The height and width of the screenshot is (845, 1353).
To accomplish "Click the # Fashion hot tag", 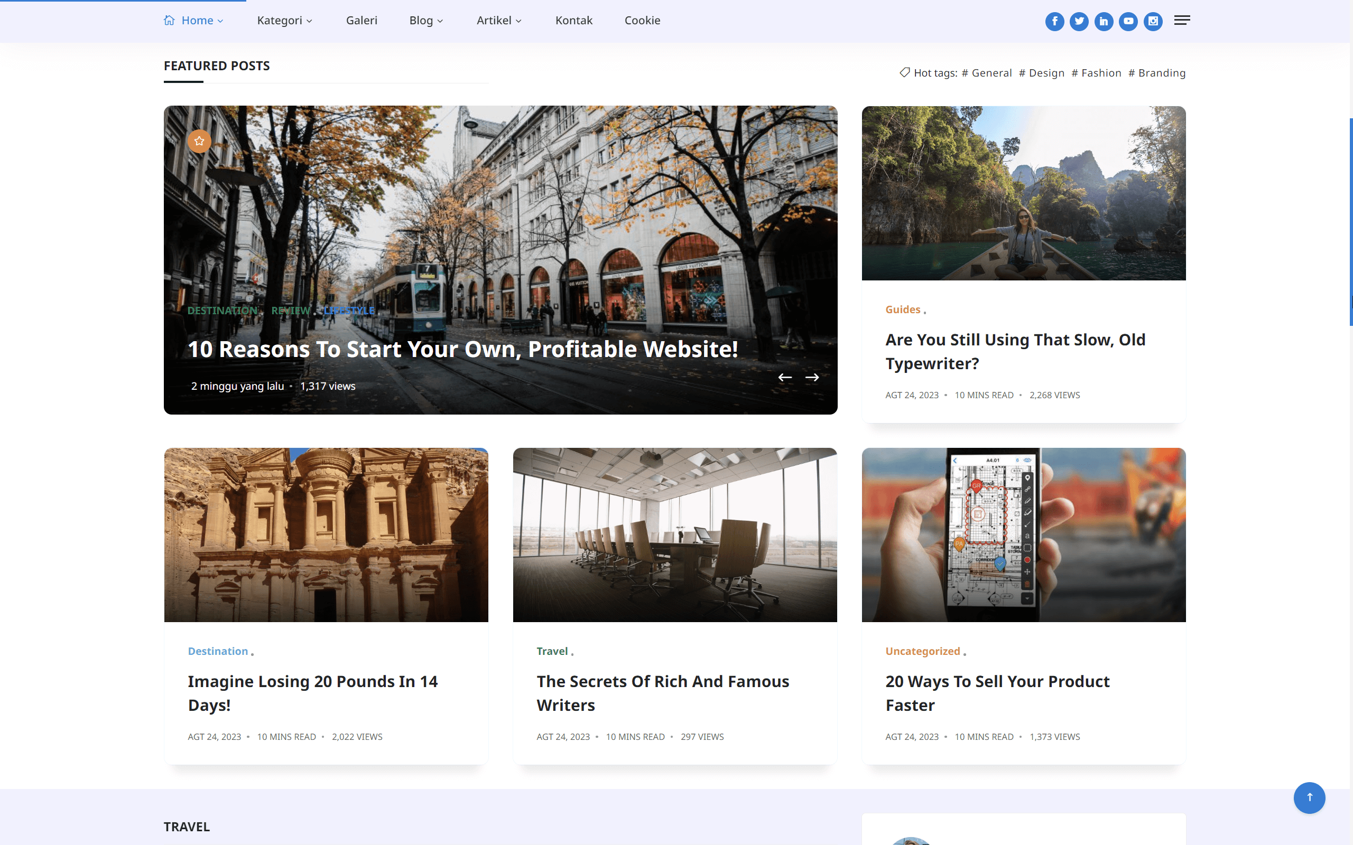I will (x=1096, y=73).
